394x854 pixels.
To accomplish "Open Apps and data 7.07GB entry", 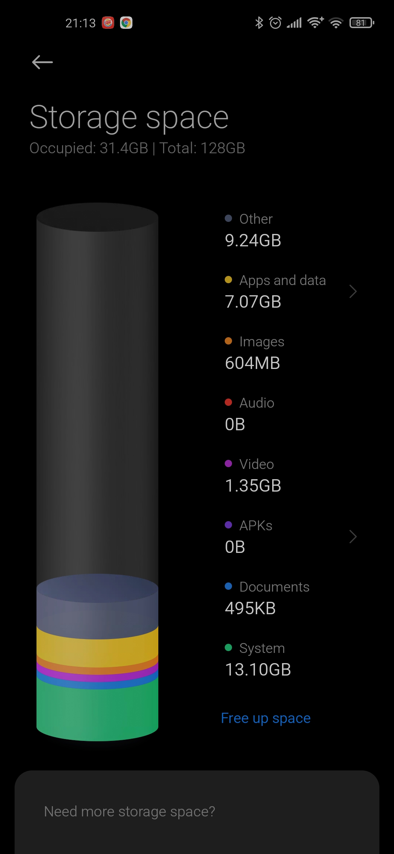I will click(x=290, y=291).
